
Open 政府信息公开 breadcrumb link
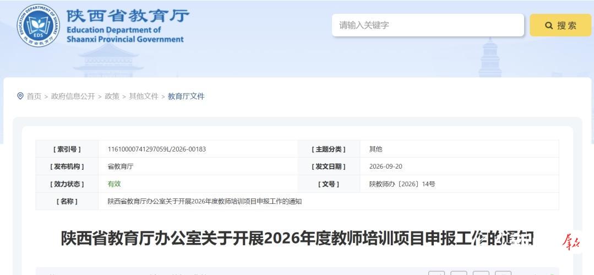pos(73,96)
